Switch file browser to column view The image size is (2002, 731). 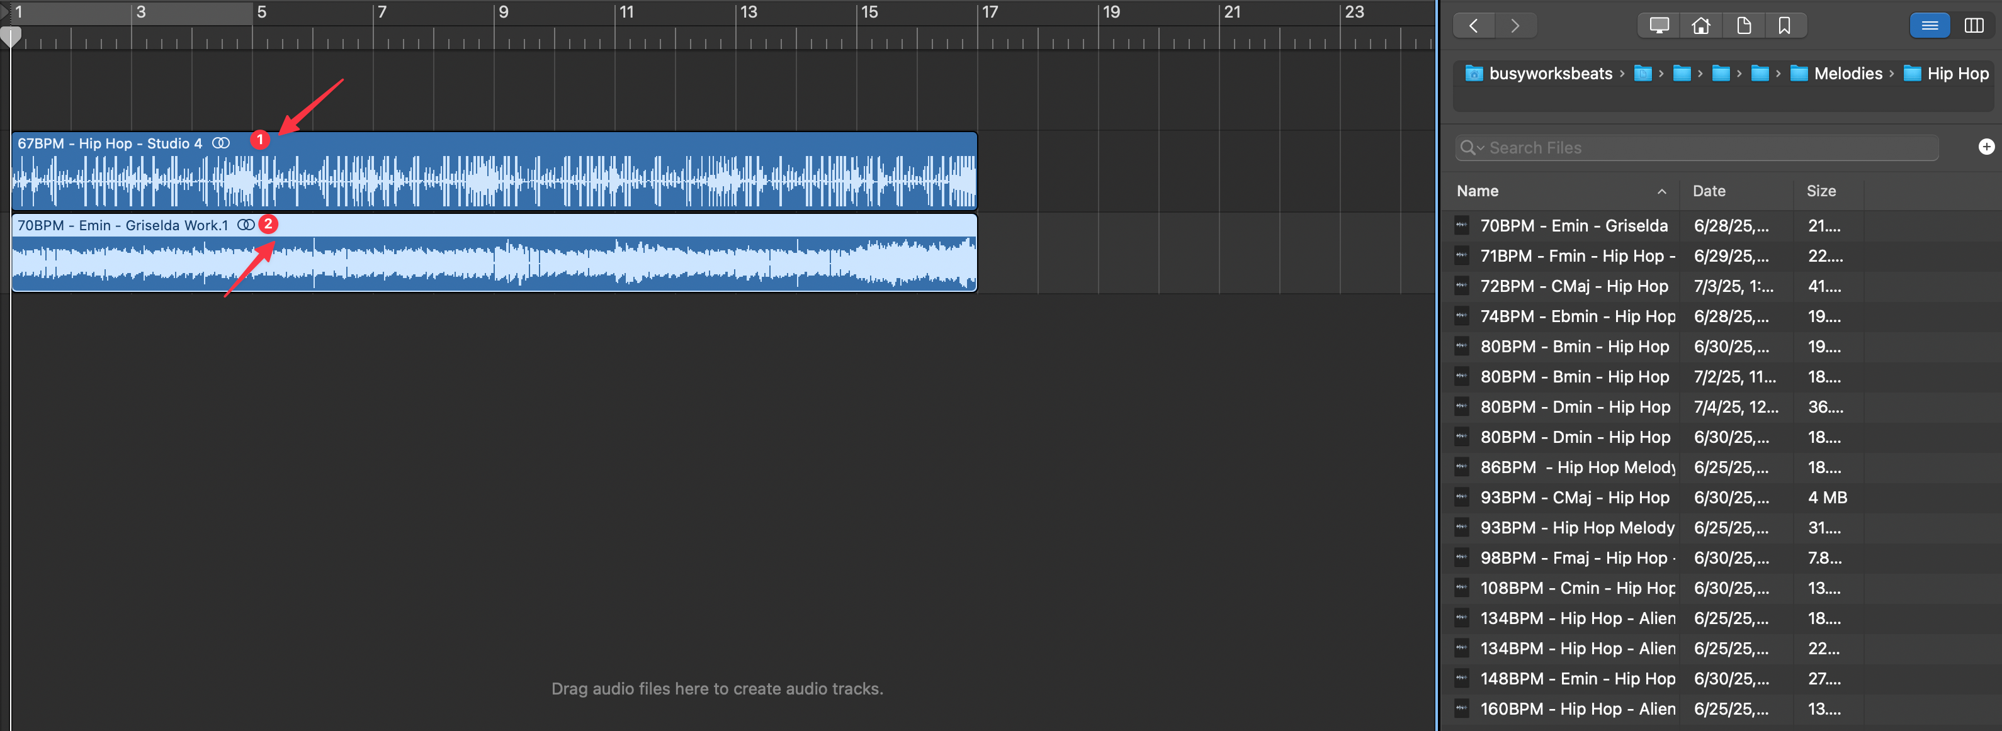[x=1973, y=26]
